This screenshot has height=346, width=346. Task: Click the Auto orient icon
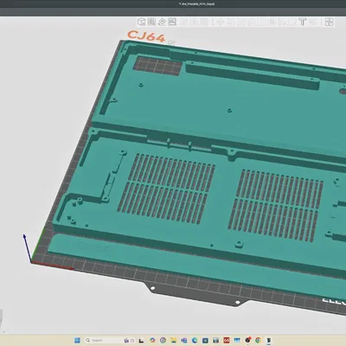click(x=162, y=22)
